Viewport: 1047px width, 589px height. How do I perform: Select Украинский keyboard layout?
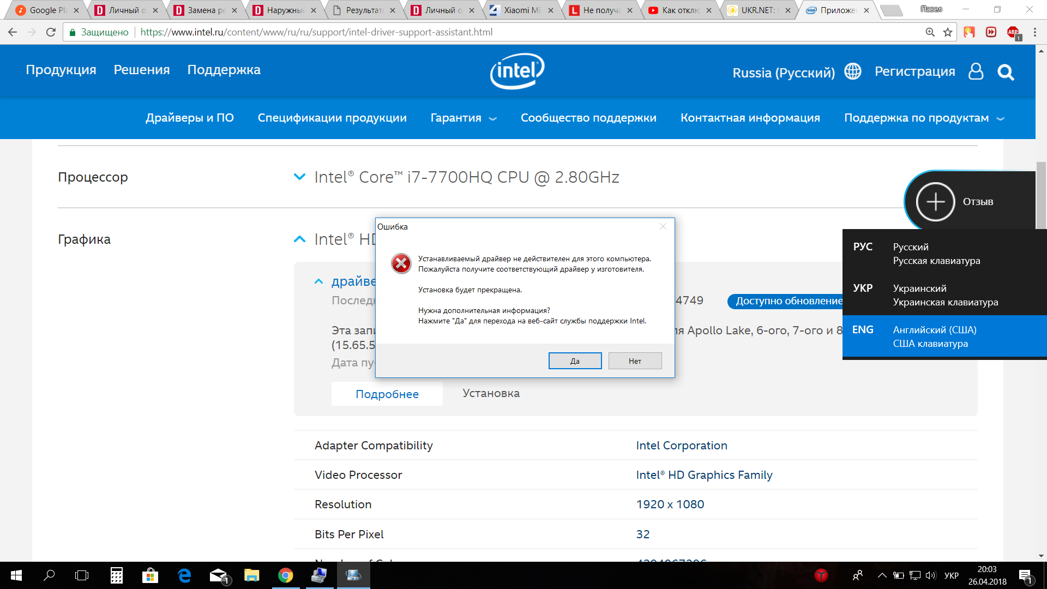(x=944, y=295)
